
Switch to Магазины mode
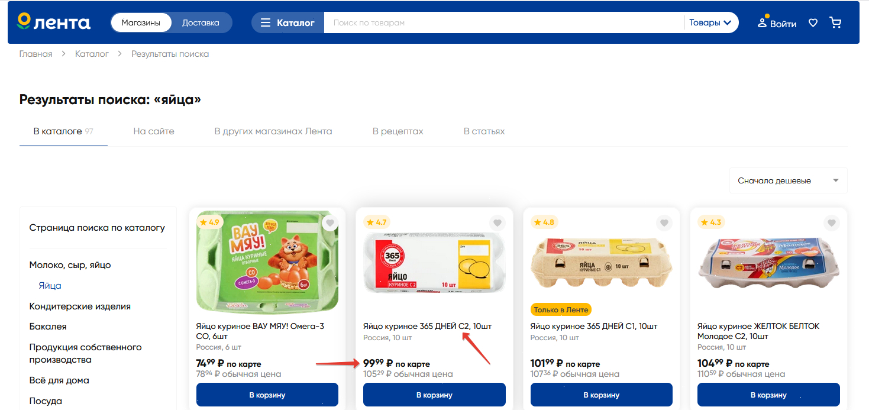(141, 23)
